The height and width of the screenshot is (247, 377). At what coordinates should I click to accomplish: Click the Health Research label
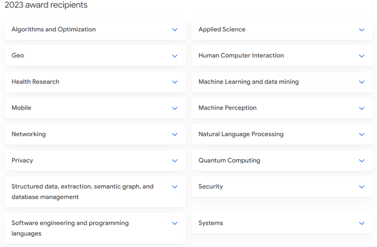(x=35, y=82)
